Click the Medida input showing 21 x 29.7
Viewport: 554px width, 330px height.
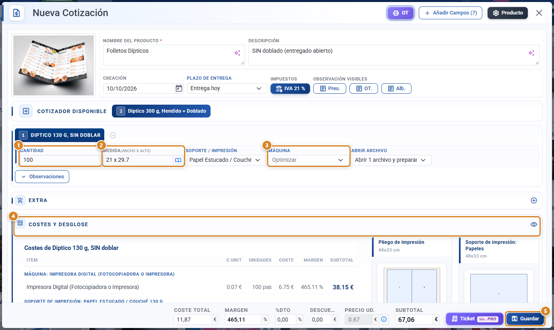point(138,160)
